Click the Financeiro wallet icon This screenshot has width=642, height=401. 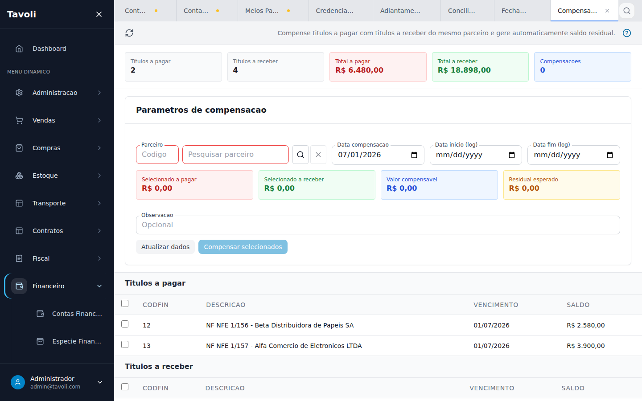[19, 286]
